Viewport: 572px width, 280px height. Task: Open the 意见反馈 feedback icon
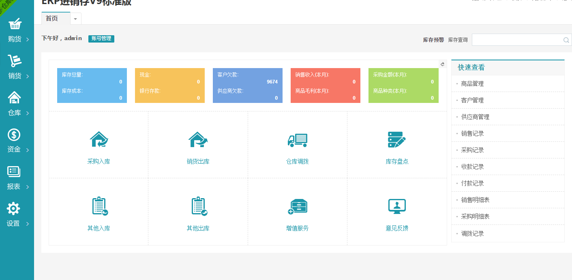[x=396, y=206]
